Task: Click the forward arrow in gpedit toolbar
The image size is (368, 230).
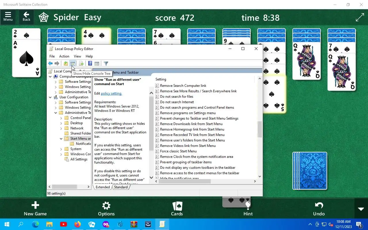Action: click(57, 64)
